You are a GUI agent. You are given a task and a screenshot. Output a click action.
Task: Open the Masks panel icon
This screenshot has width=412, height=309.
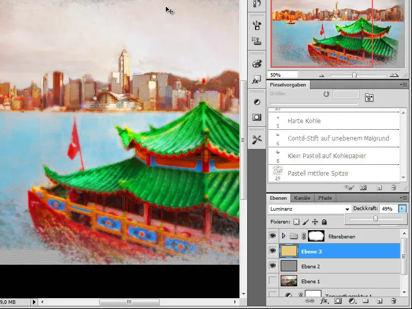[x=256, y=117]
